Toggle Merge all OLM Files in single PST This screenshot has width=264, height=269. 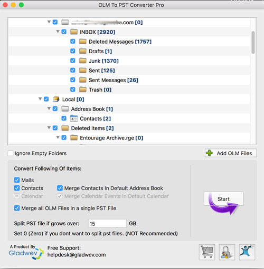[x=17, y=208]
